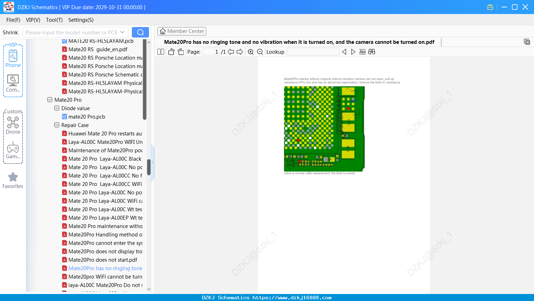Open Mate20 Pro maintenance without file
Viewport: 534px width, 301px height.
106,226
